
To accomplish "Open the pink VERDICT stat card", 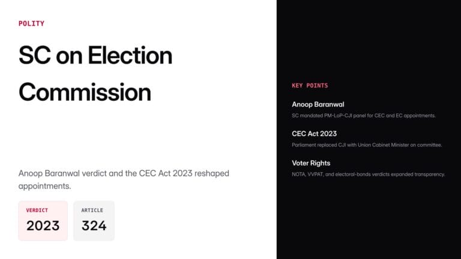I will coord(43,220).
